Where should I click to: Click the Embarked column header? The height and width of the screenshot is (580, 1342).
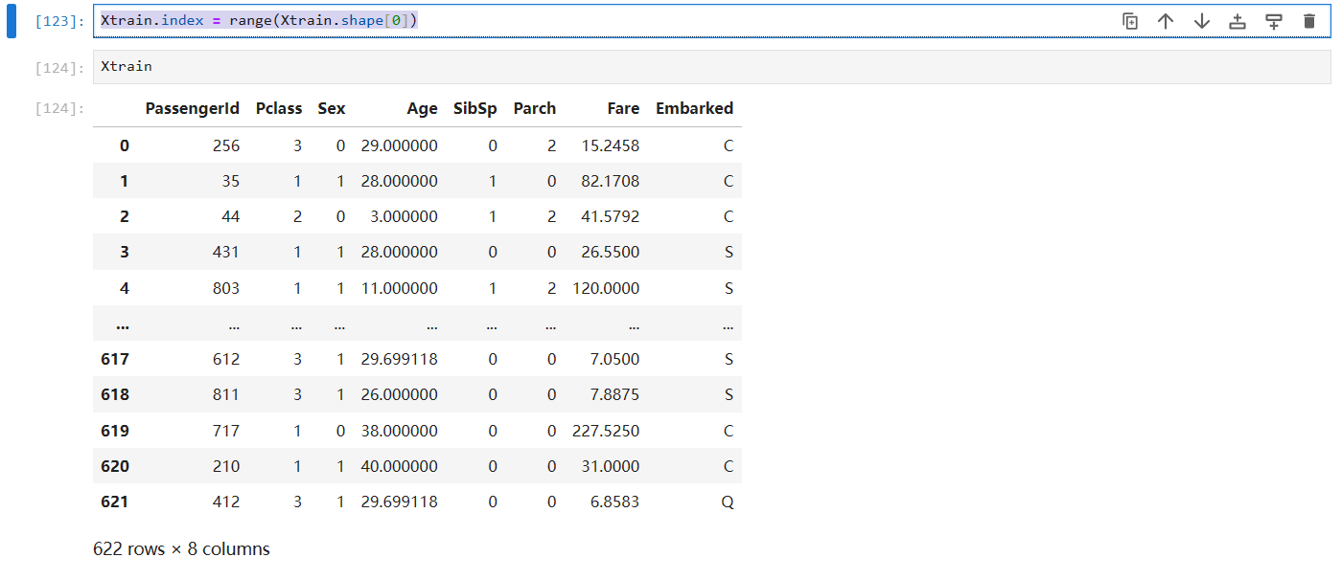coord(695,108)
